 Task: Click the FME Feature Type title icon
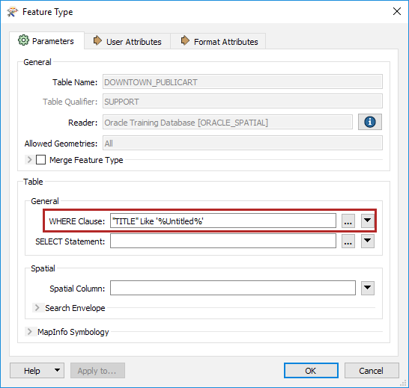tap(12, 12)
